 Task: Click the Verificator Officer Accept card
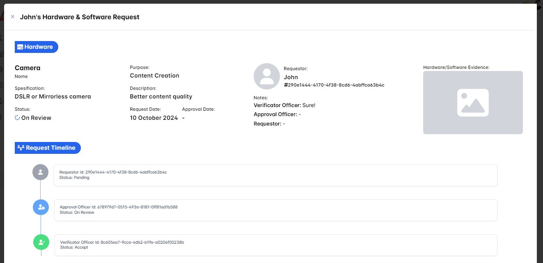coord(275,245)
